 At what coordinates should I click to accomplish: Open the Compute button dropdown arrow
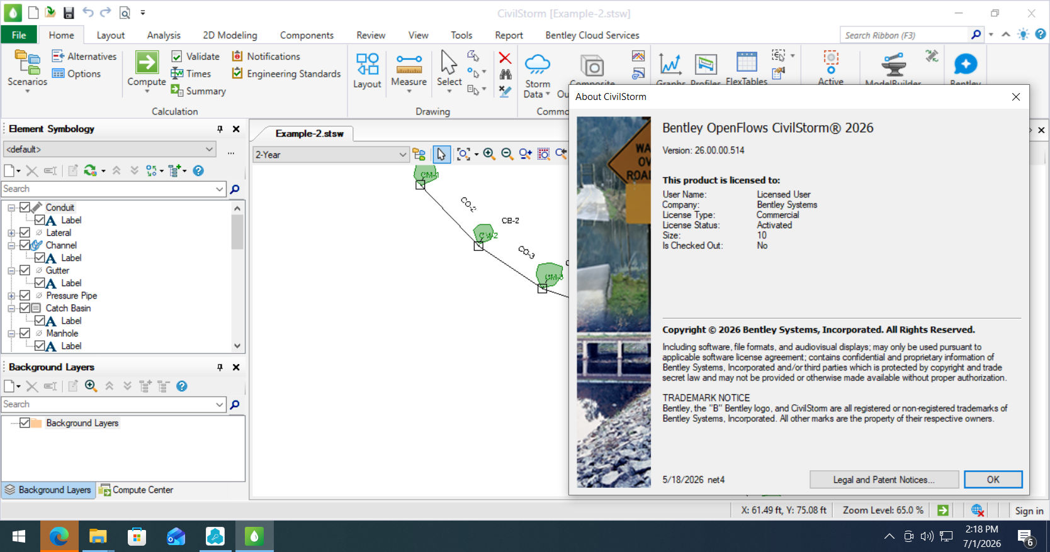[x=147, y=92]
